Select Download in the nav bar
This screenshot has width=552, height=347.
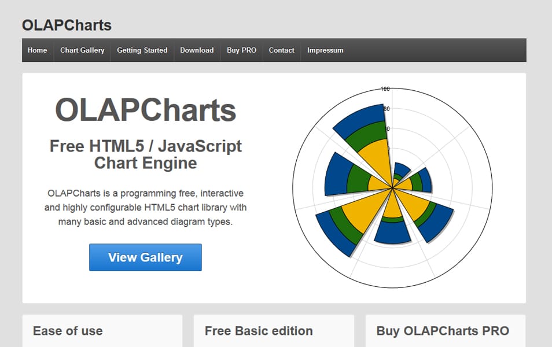(197, 50)
